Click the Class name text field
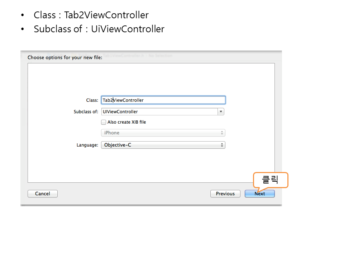The height and width of the screenshot is (258, 344). point(163,100)
